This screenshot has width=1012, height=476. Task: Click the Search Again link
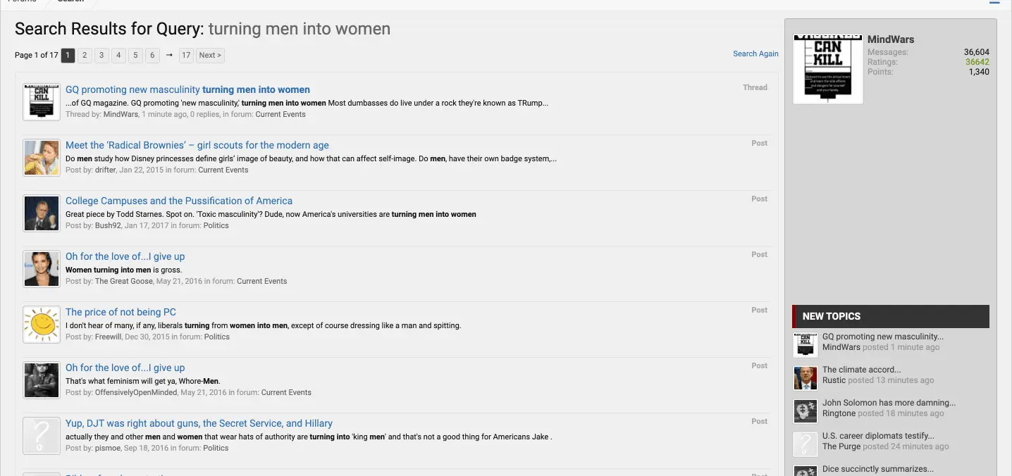[x=755, y=54]
